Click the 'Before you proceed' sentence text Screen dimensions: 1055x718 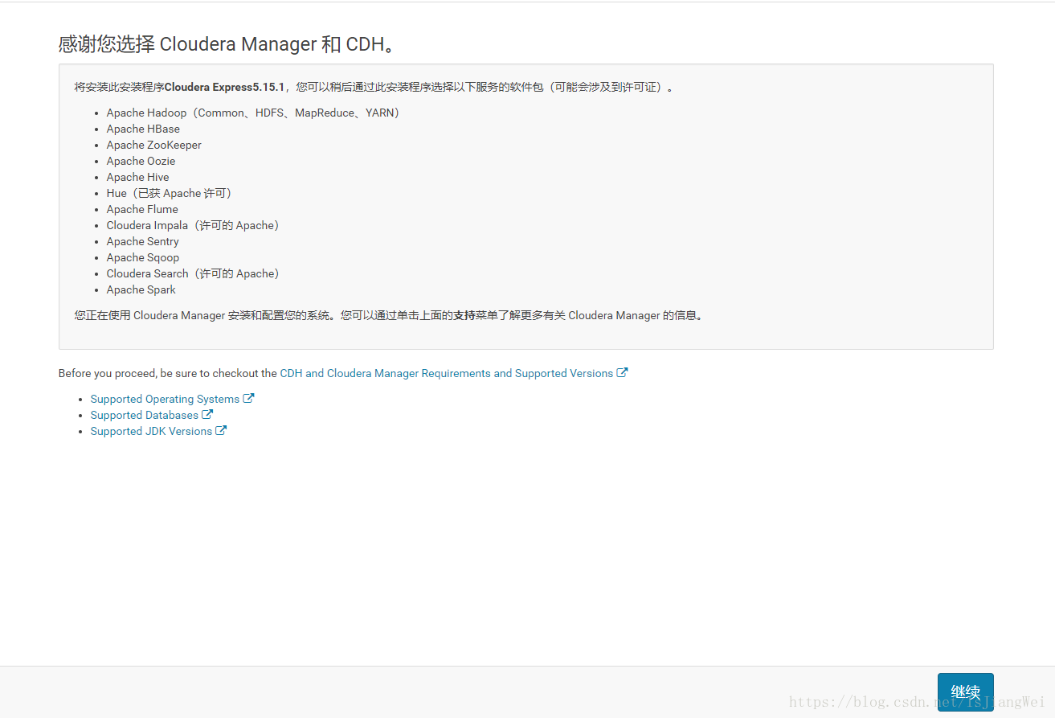(x=167, y=373)
